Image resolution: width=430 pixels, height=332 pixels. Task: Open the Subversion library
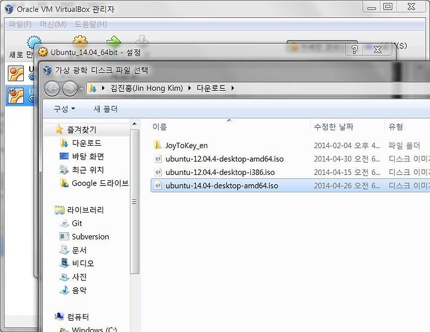tap(91, 236)
